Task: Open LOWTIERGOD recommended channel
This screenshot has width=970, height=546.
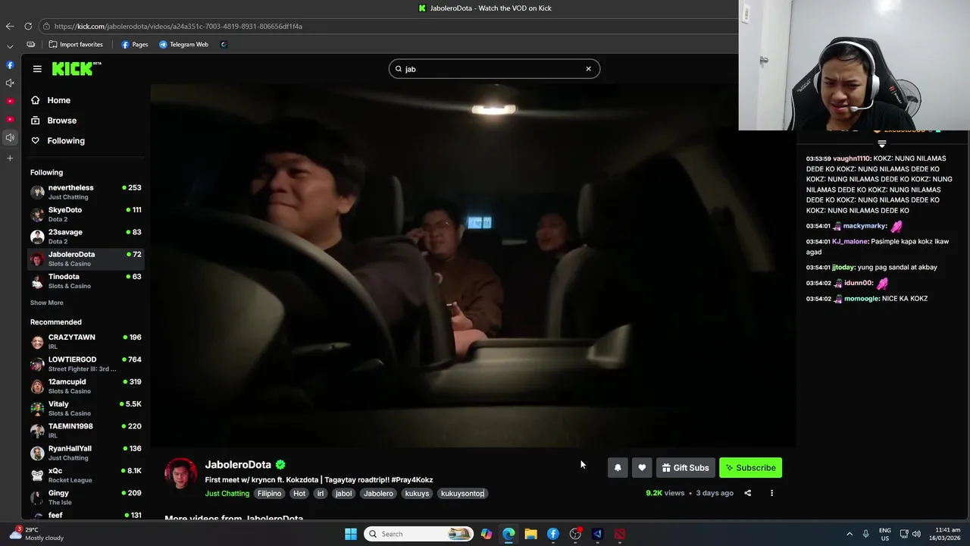Action: point(86,364)
